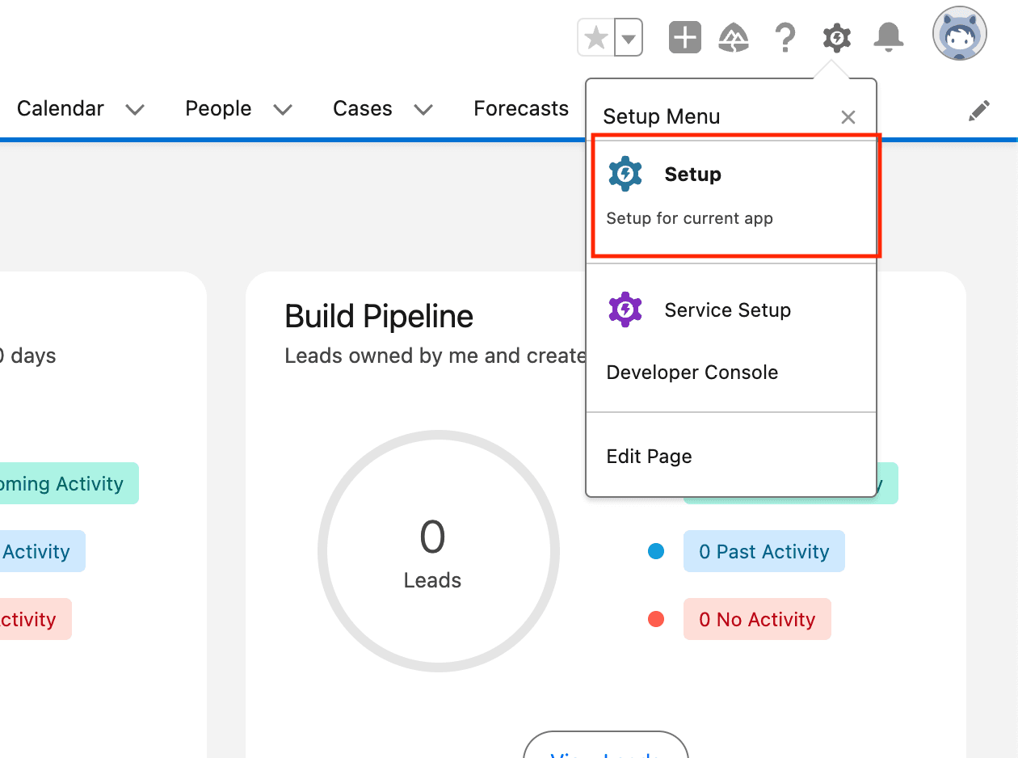The height and width of the screenshot is (758, 1018).
Task: Open the Forecasts tab
Action: click(x=521, y=108)
